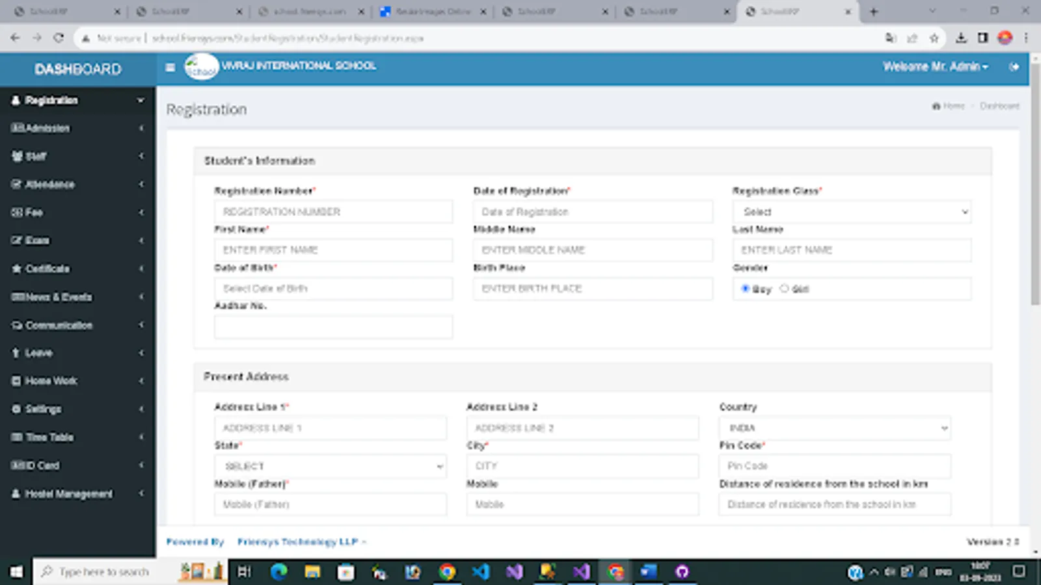Click the Admission icon in sidebar

[x=18, y=128]
